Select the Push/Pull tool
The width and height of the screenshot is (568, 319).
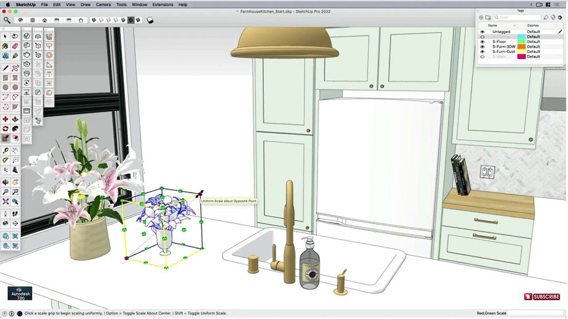tap(15, 119)
